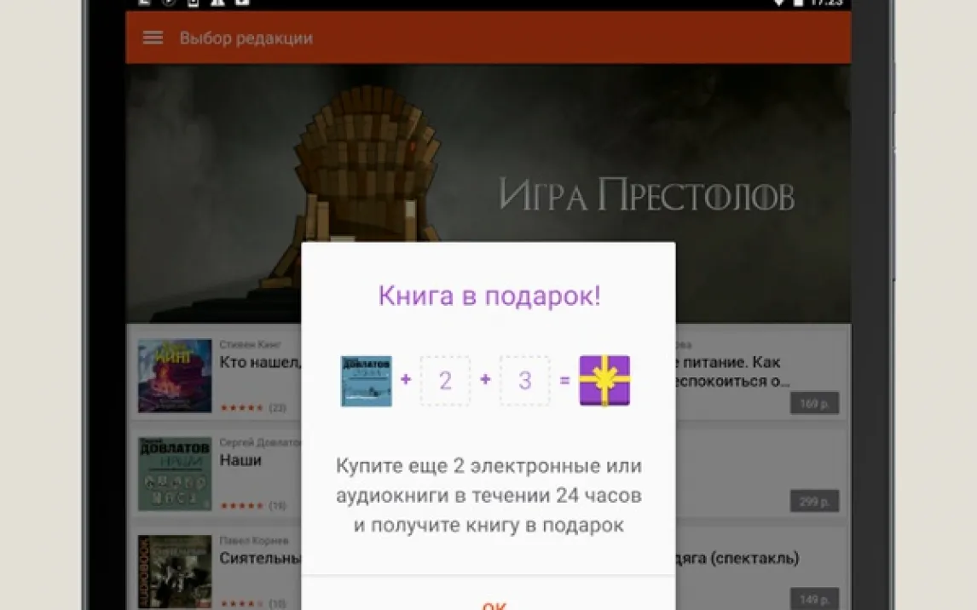
Task: Select the empty slot numbered 2
Action: point(445,381)
